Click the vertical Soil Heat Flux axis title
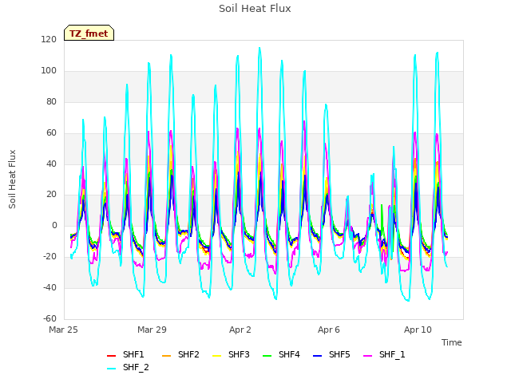This screenshot has width=511, height=383. pos(12,179)
